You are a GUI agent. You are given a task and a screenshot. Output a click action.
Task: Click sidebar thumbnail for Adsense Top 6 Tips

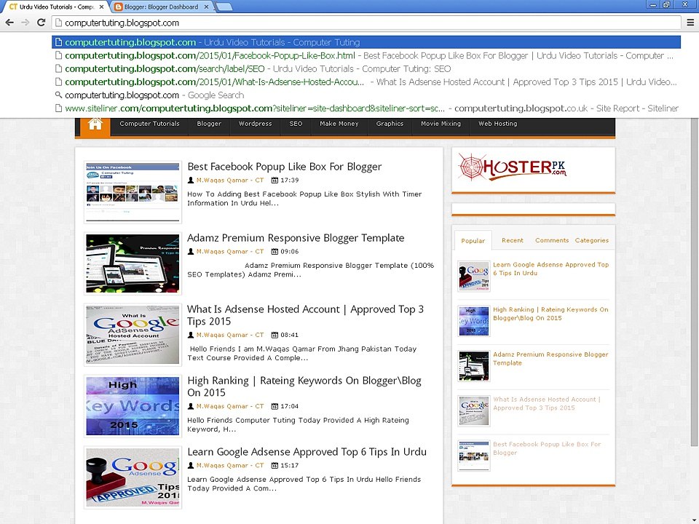(x=474, y=277)
